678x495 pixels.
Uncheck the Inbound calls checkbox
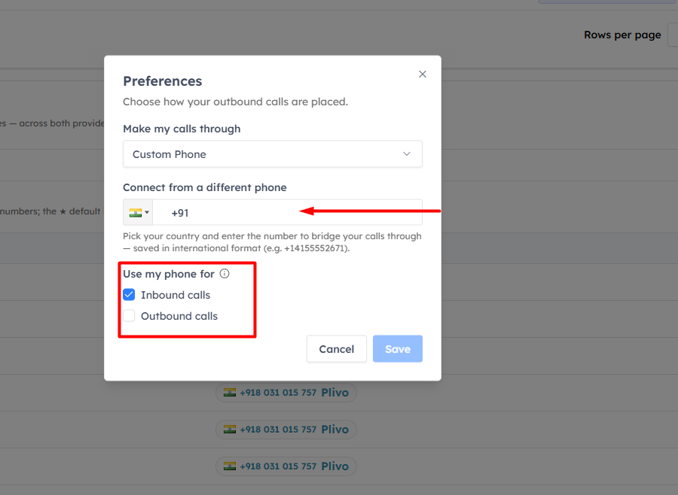(129, 295)
